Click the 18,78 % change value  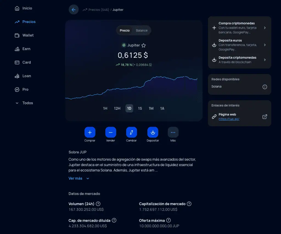126,65
